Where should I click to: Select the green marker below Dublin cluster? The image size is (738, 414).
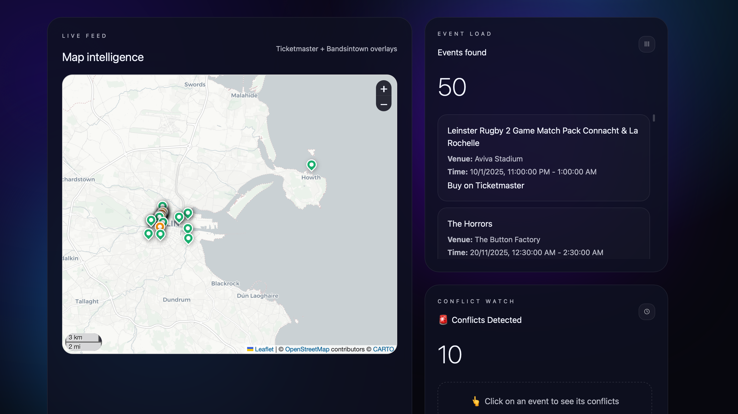pyautogui.click(x=160, y=233)
